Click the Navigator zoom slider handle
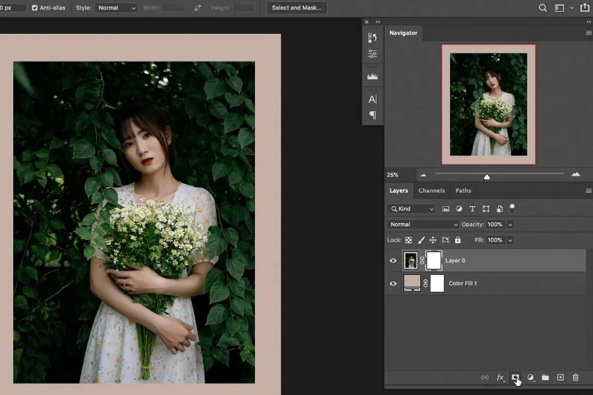Image resolution: width=593 pixels, height=395 pixels. pos(486,176)
